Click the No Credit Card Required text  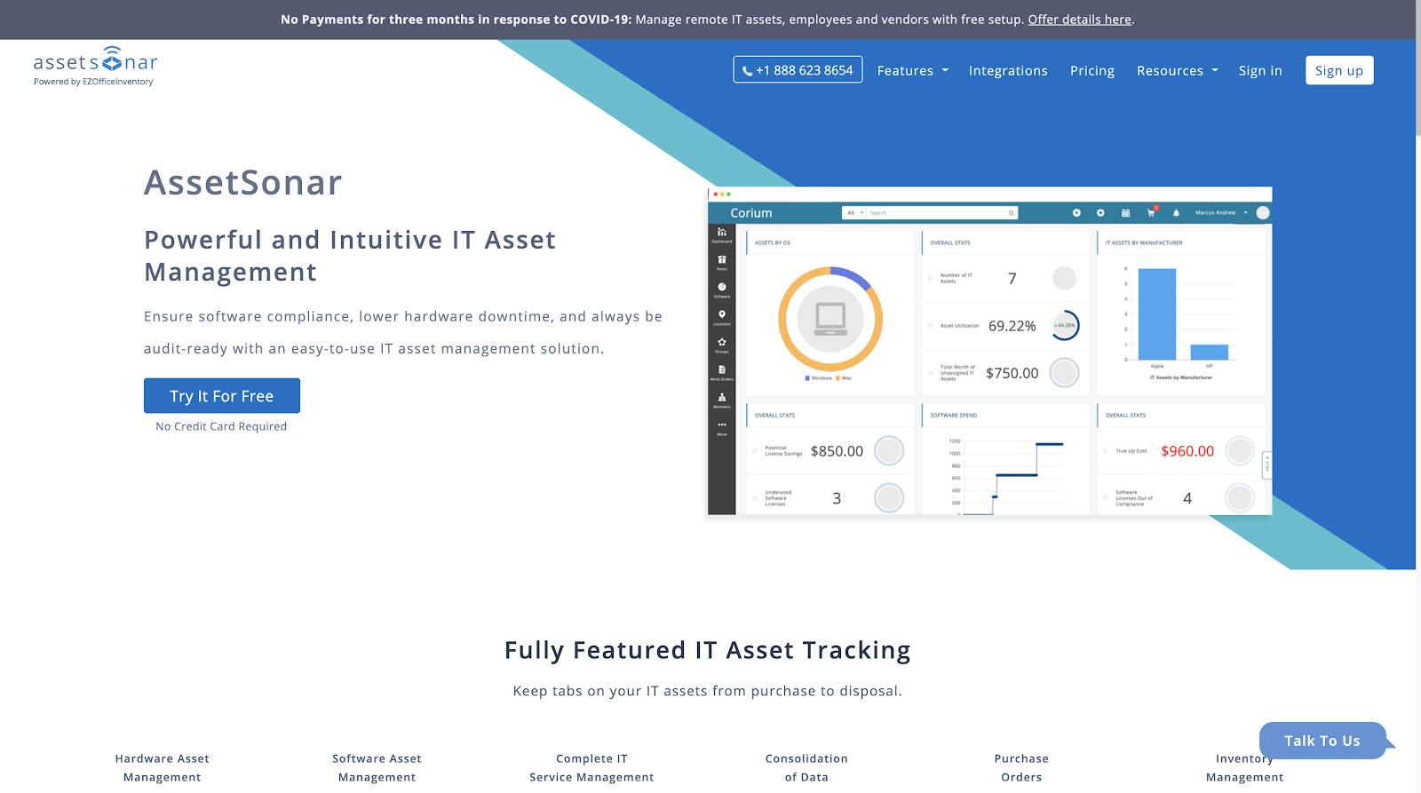(221, 426)
